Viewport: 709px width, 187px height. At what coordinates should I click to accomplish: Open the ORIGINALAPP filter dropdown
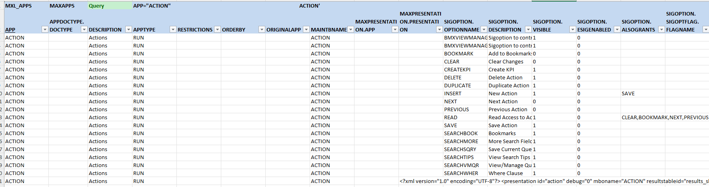(x=306, y=30)
